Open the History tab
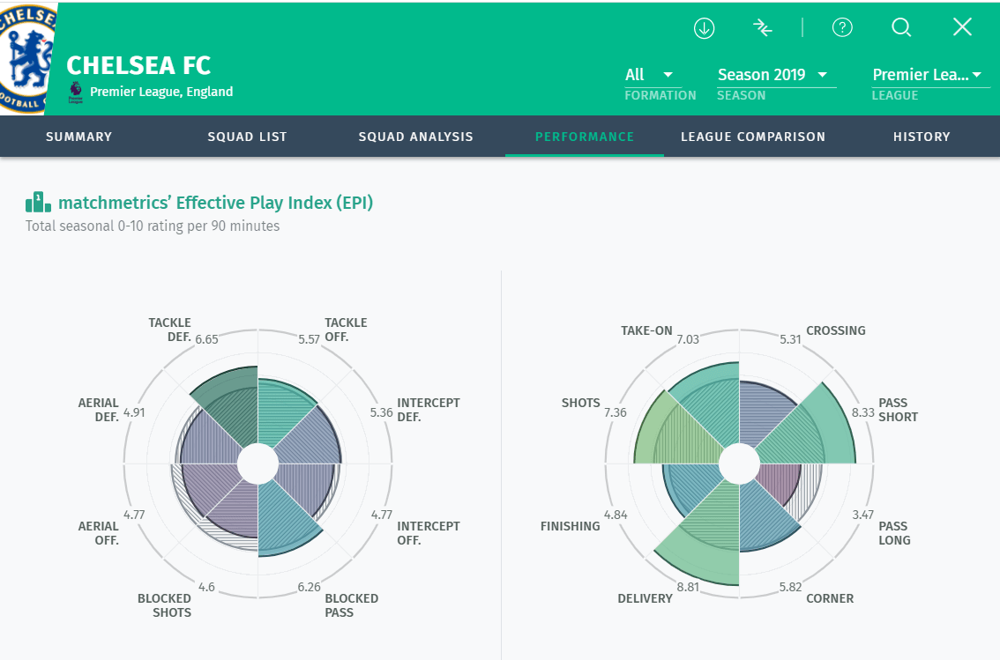Screen dimensions: 1000x660 tap(922, 137)
